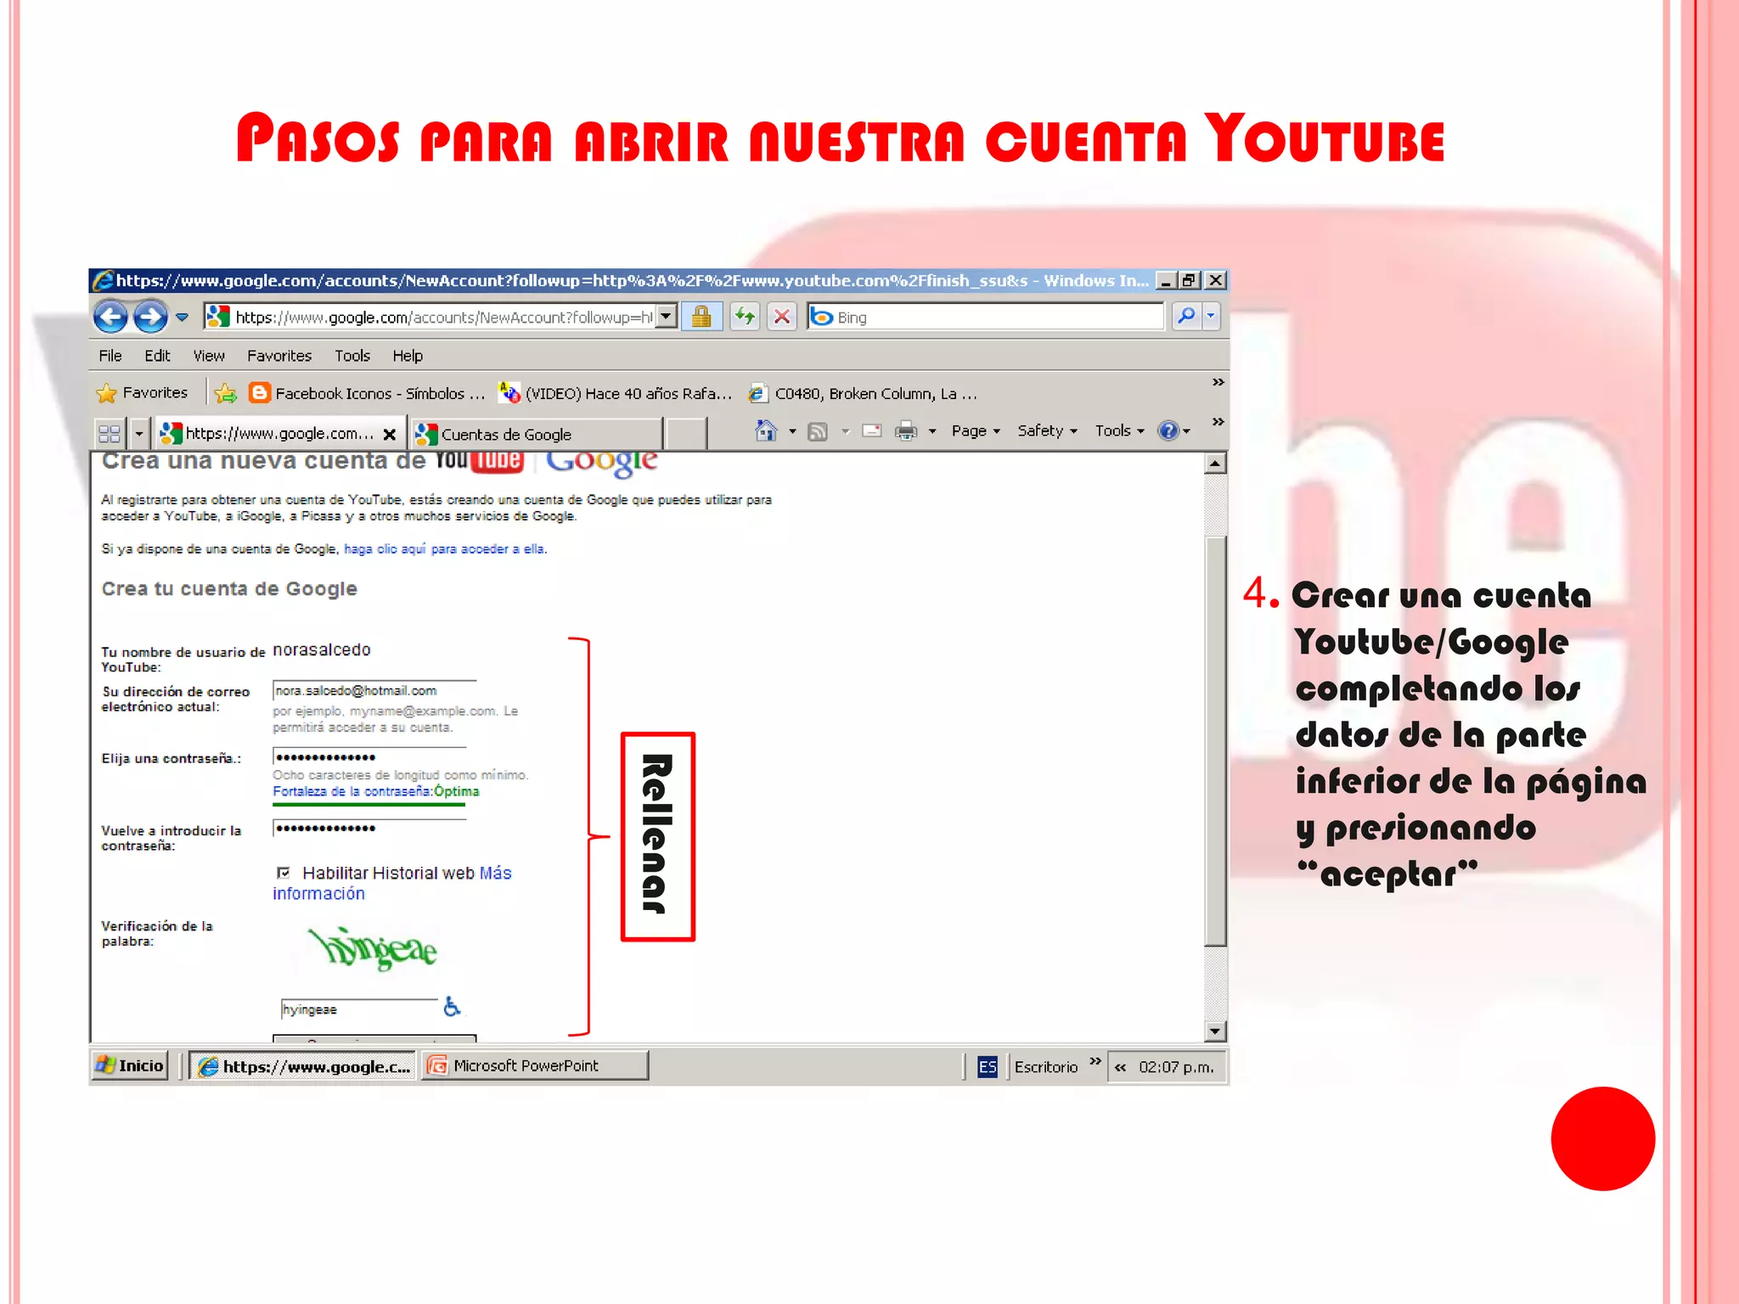
Task: Click the scrollbar up arrow
Action: (1215, 464)
